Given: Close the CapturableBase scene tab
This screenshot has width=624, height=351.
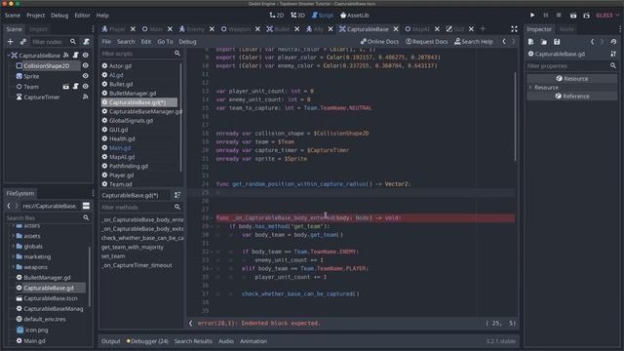Looking at the screenshot, I should click(x=396, y=29).
